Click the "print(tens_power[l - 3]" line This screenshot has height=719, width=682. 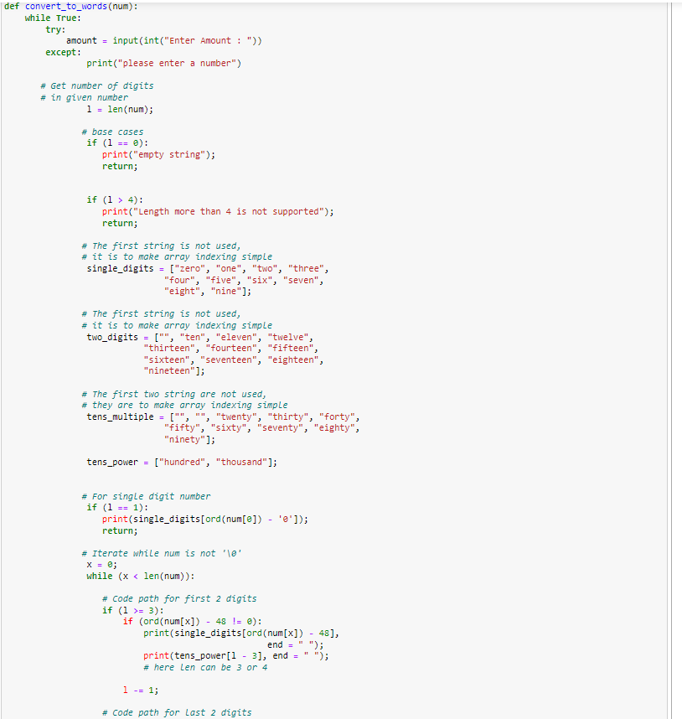tap(236, 655)
